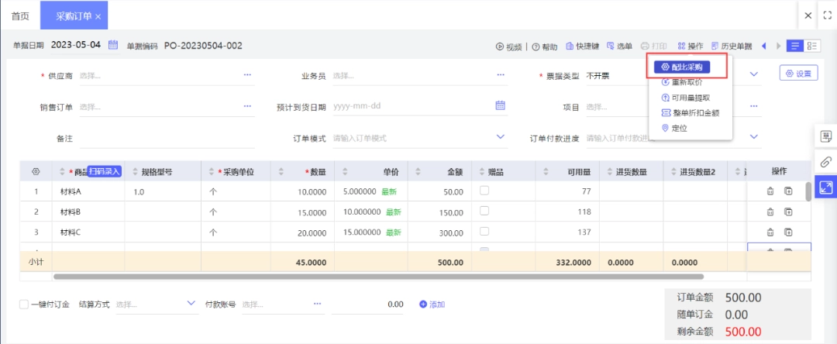Switch to list view layout icon
Image resolution: width=837 pixels, height=344 pixels.
[795, 46]
